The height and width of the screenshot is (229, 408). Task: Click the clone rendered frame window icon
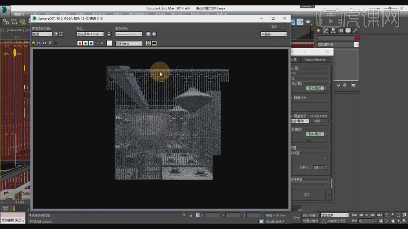45,43
